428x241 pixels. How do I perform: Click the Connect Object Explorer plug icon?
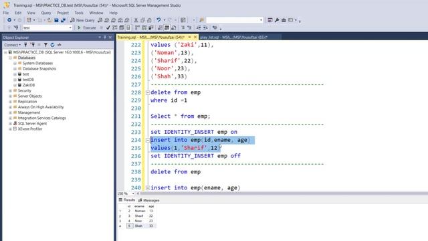point(25,45)
